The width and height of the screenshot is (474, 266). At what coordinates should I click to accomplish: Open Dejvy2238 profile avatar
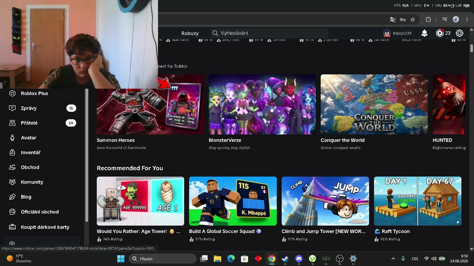tap(387, 33)
